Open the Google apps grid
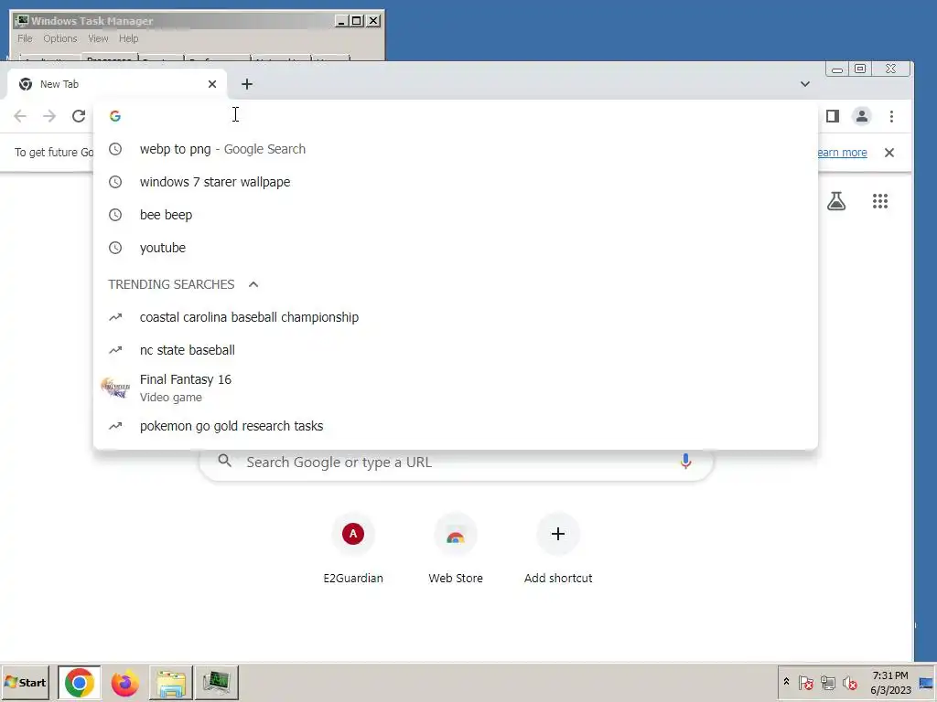Viewport: 937px width, 702px height. point(879,201)
